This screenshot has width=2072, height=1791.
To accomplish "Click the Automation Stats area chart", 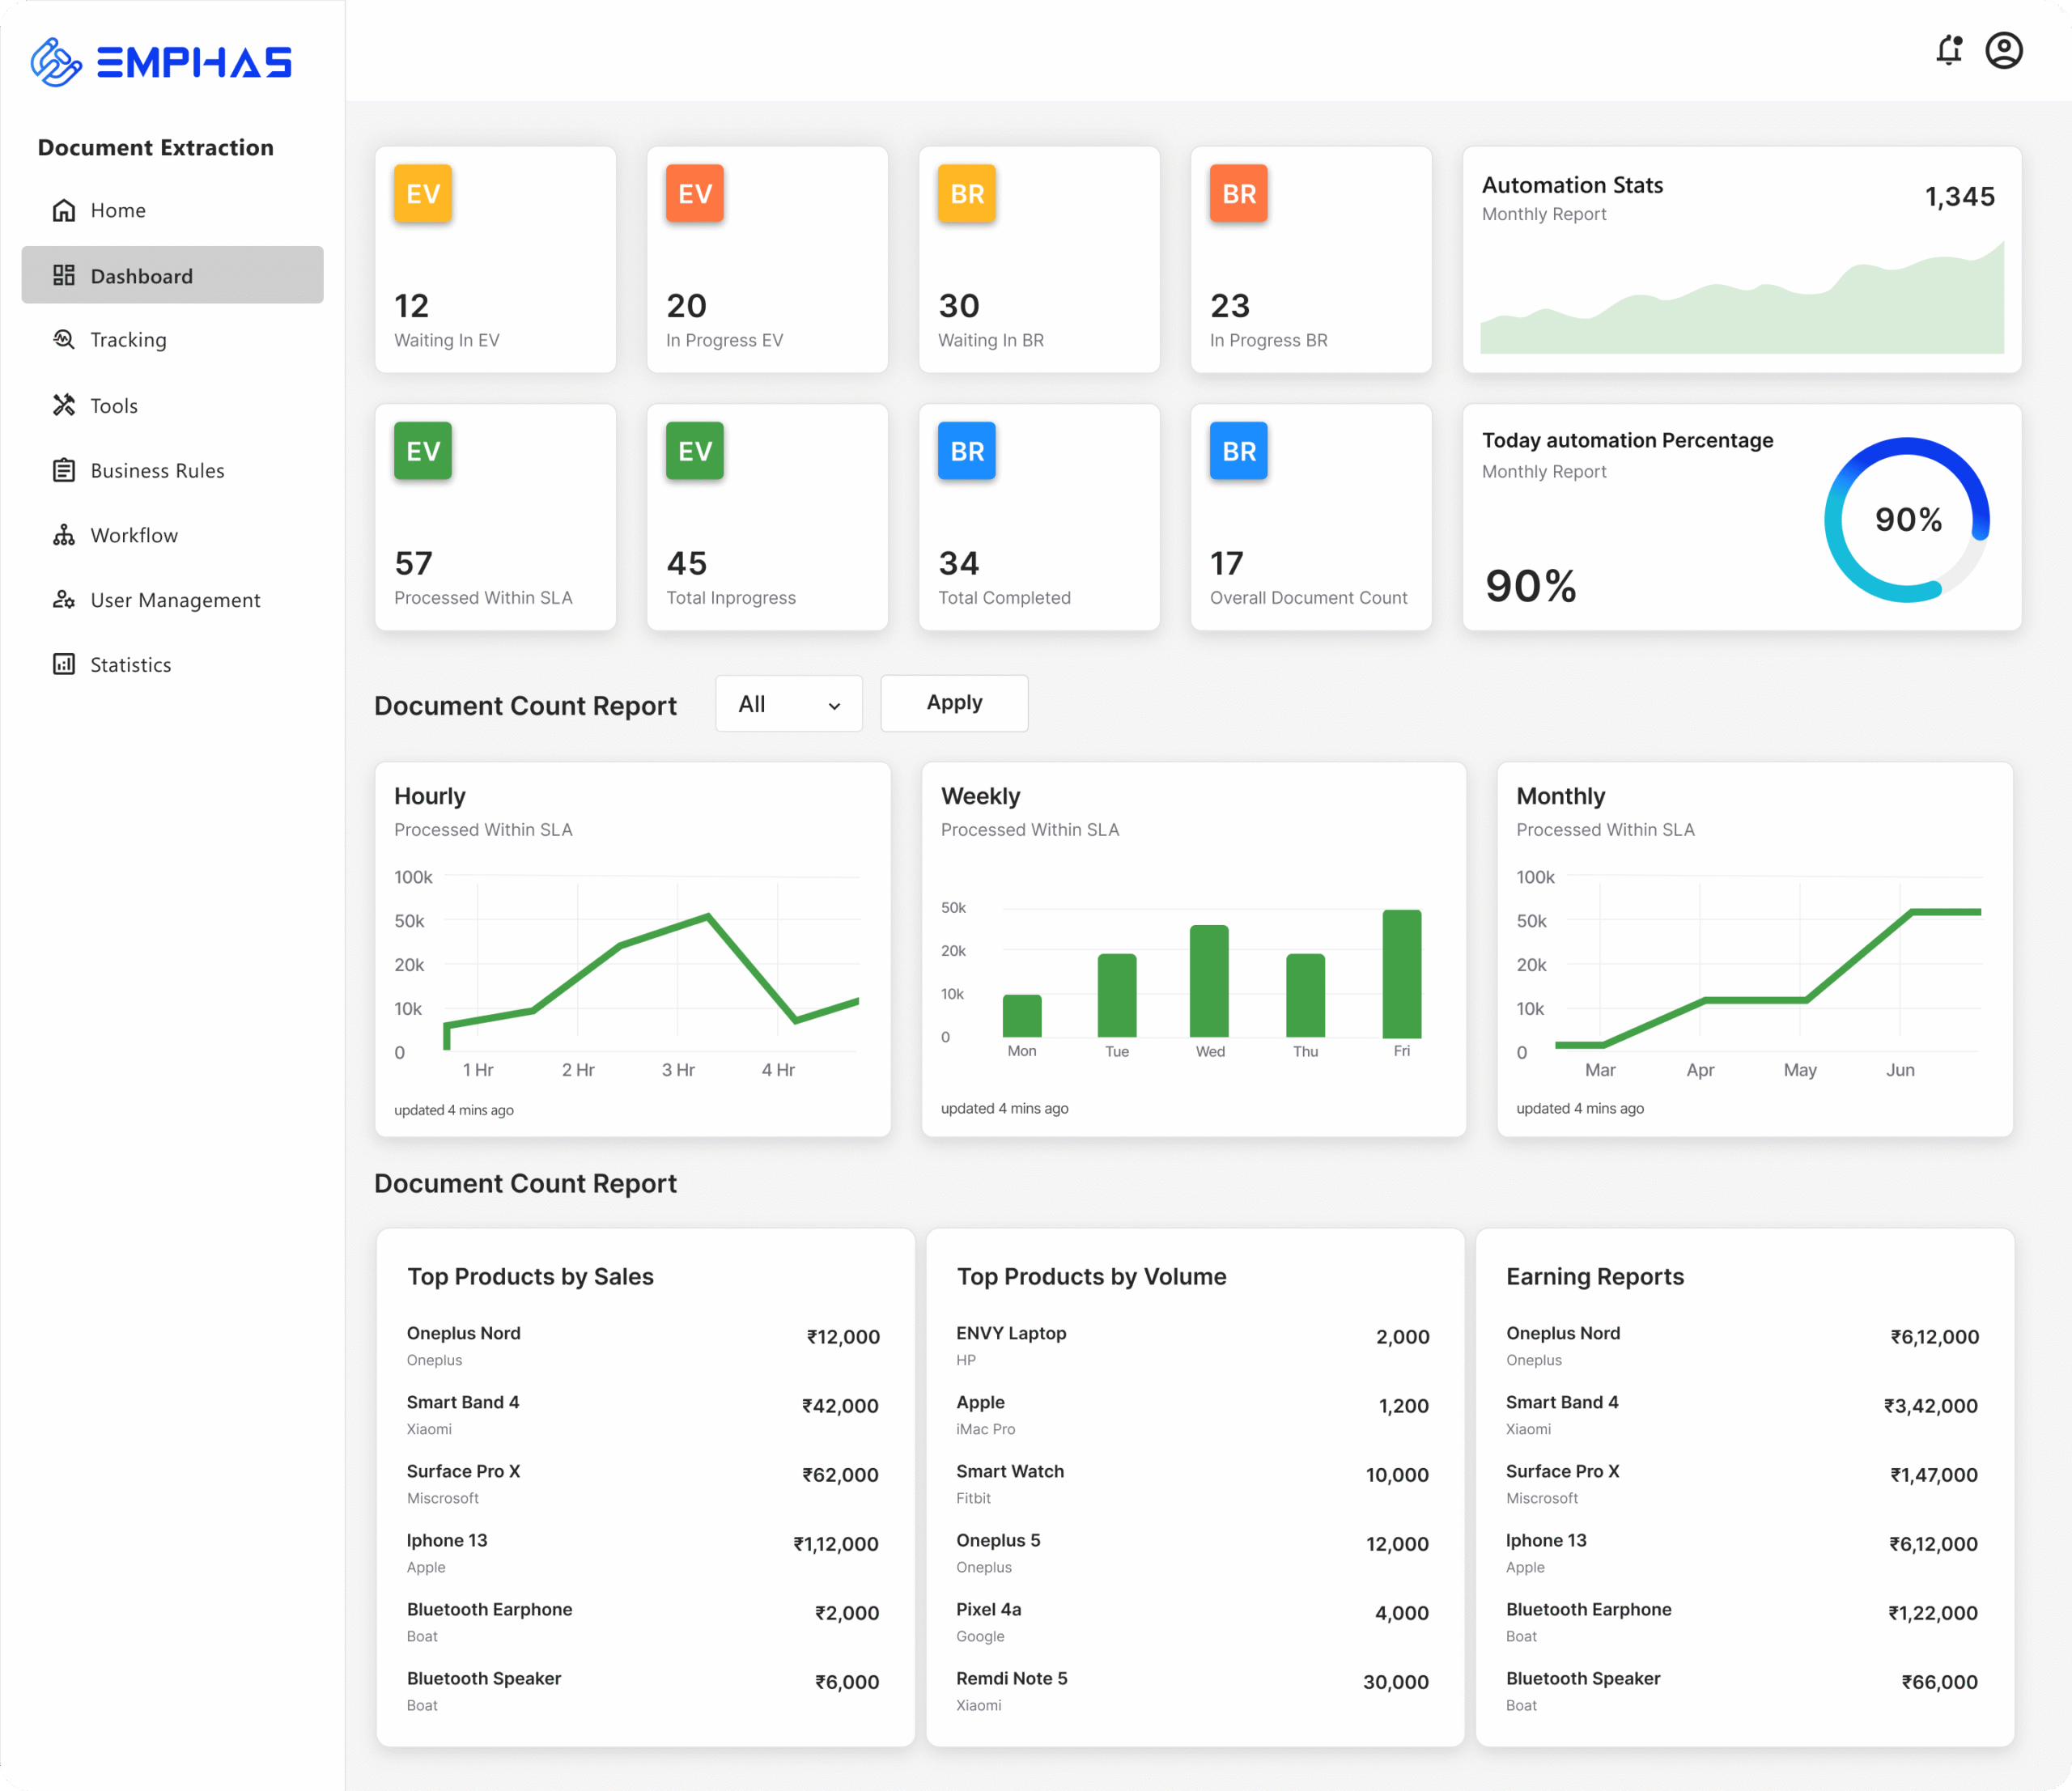I will [x=1742, y=297].
